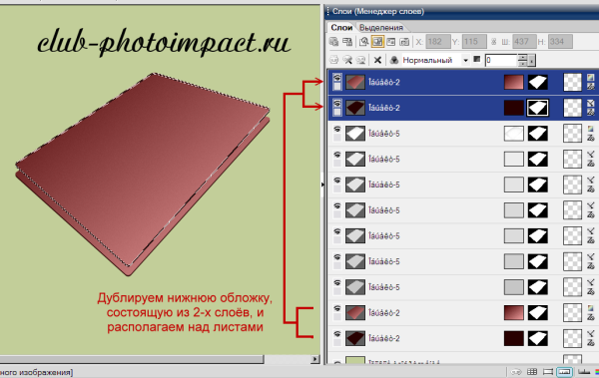Image resolution: width=599 pixels, height=378 pixels.
Task: Click the transparency stepper up arrow
Action: click(x=522, y=57)
